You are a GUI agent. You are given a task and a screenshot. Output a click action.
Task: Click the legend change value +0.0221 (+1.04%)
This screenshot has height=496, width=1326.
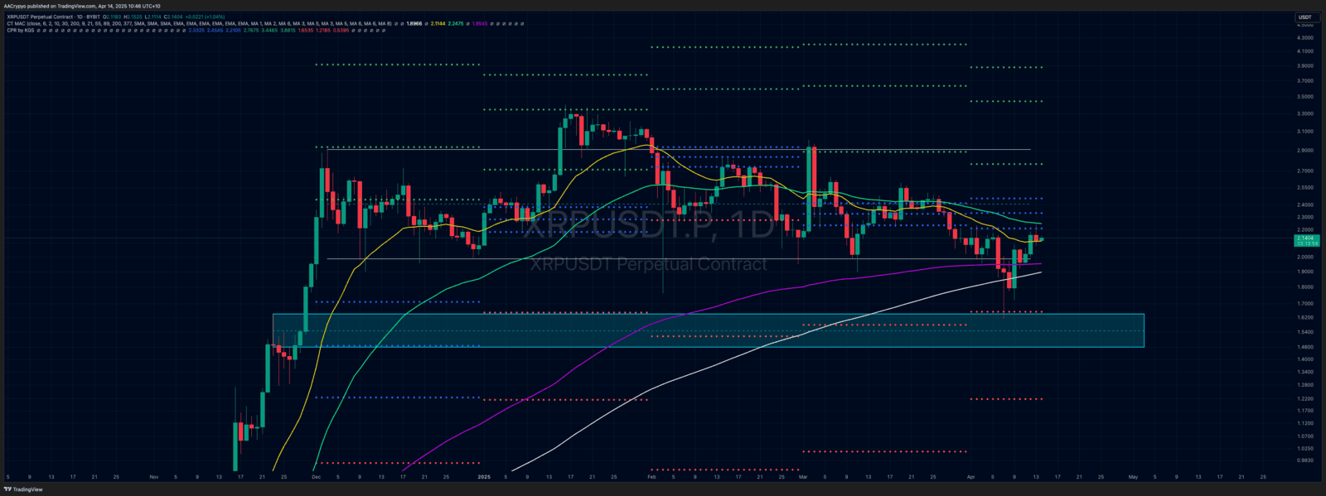205,17
